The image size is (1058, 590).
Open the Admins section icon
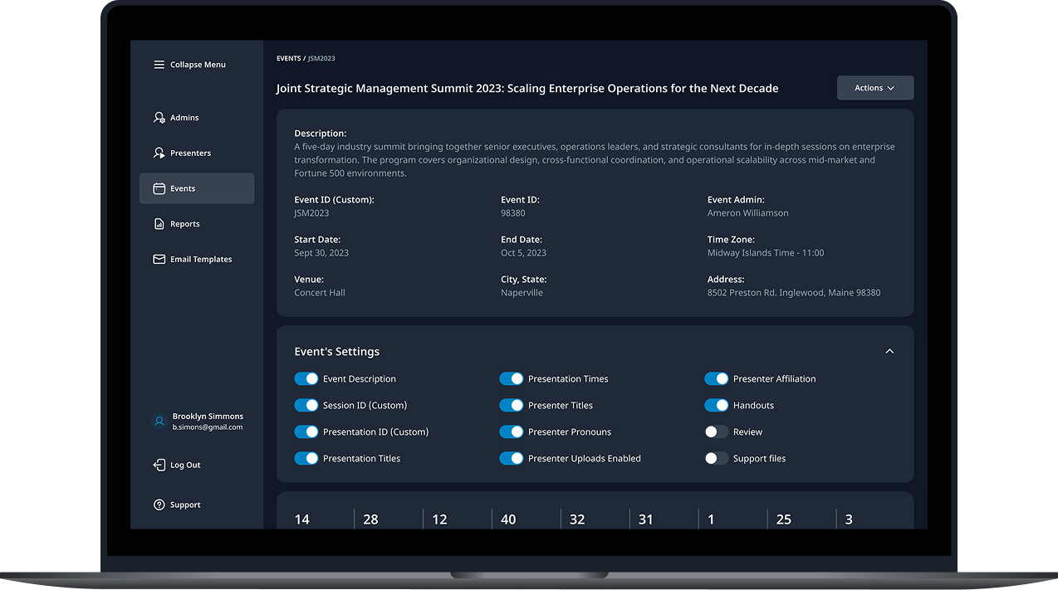click(x=159, y=118)
